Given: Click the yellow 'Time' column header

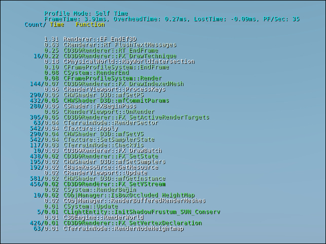Looking at the screenshot, I should 57,25.
